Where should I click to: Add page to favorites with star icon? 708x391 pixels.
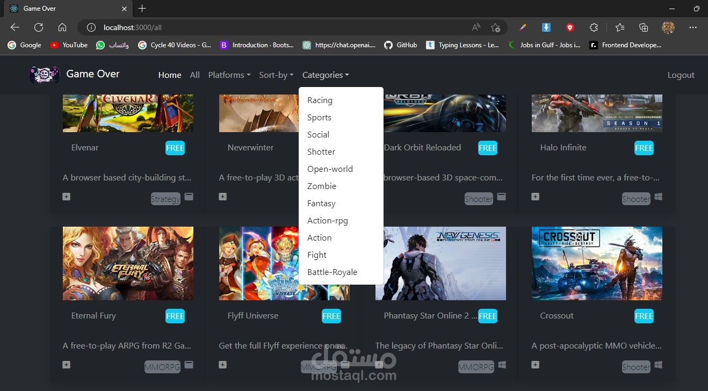(x=495, y=27)
